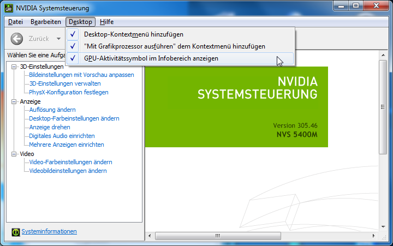The image size is (393, 246).
Task: Open 3D-Einstellungen verwalten
Action: point(65,83)
